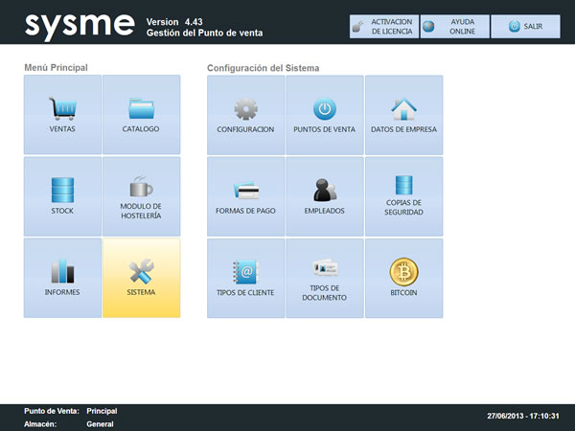Click the MODULO DE HOSTELERÍA label
Viewport: 575px width, 431px height.
[141, 211]
